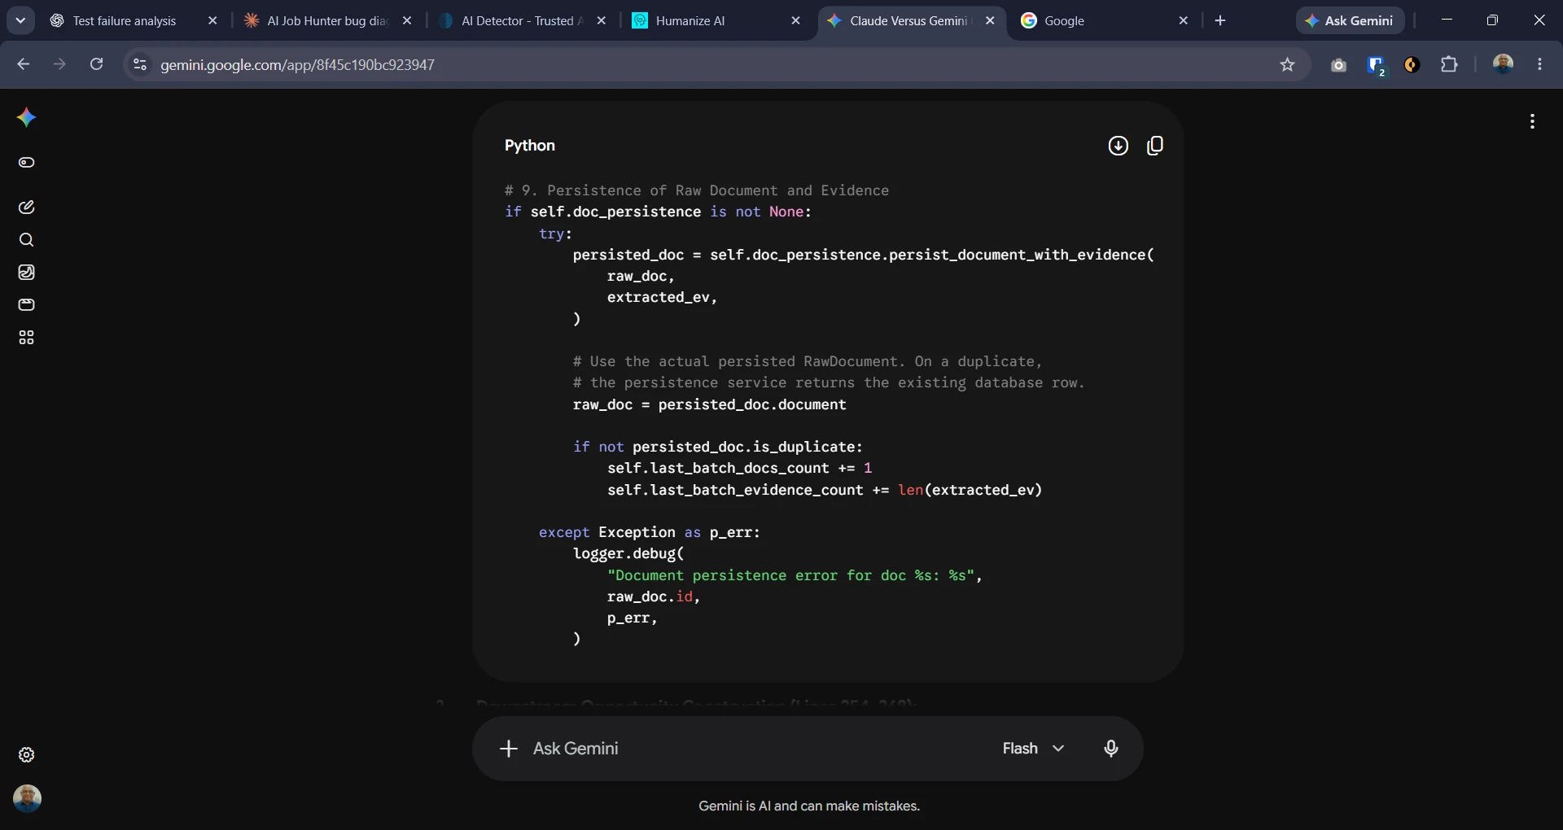Screen dimensions: 1563x830
Task: Open the four-squares grid icon in sidebar
Action: point(26,338)
